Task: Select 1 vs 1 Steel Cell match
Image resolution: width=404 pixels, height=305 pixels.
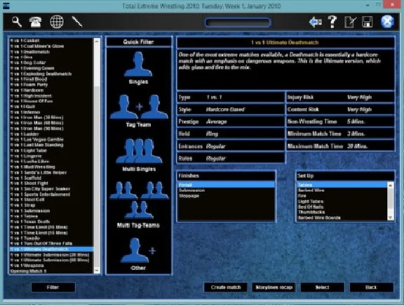Action: click(x=51, y=200)
